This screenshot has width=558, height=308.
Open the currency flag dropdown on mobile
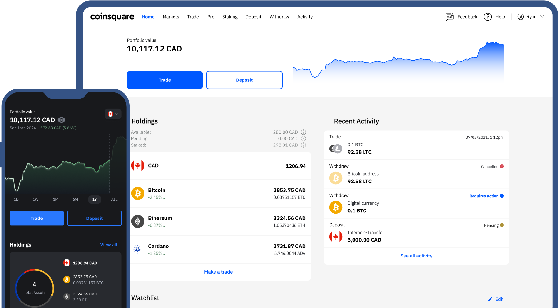(x=113, y=114)
